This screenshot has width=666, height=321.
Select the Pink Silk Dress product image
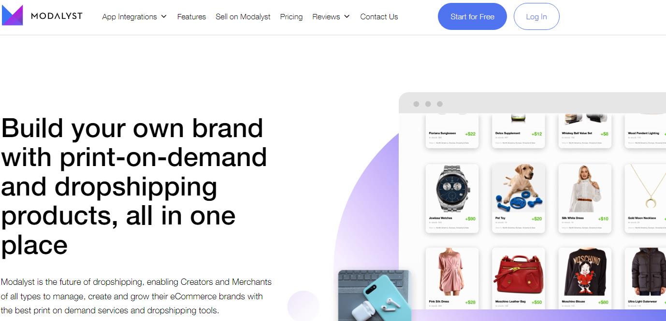pyautogui.click(x=452, y=272)
